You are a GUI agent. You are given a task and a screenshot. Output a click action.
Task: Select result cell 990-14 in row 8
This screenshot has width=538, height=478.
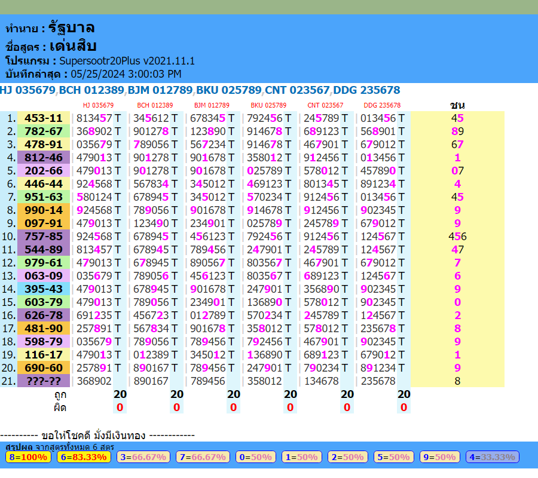tap(44, 210)
